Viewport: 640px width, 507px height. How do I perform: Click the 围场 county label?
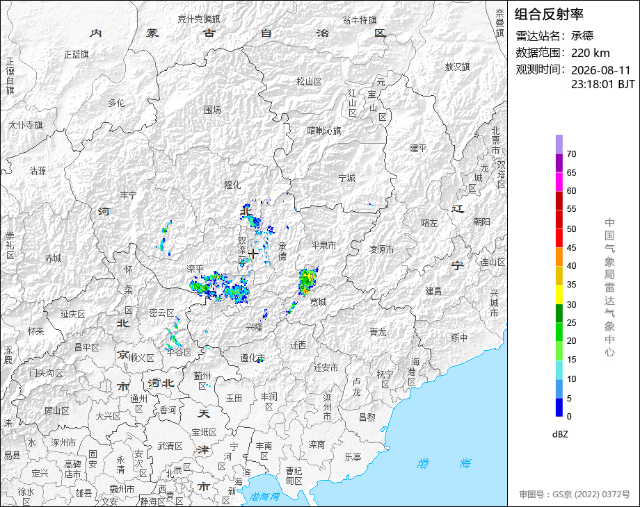click(213, 110)
